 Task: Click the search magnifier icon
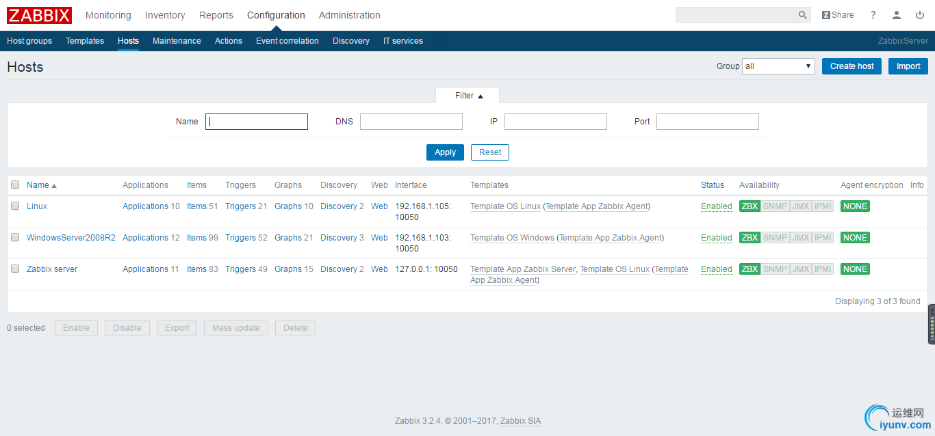coord(802,15)
